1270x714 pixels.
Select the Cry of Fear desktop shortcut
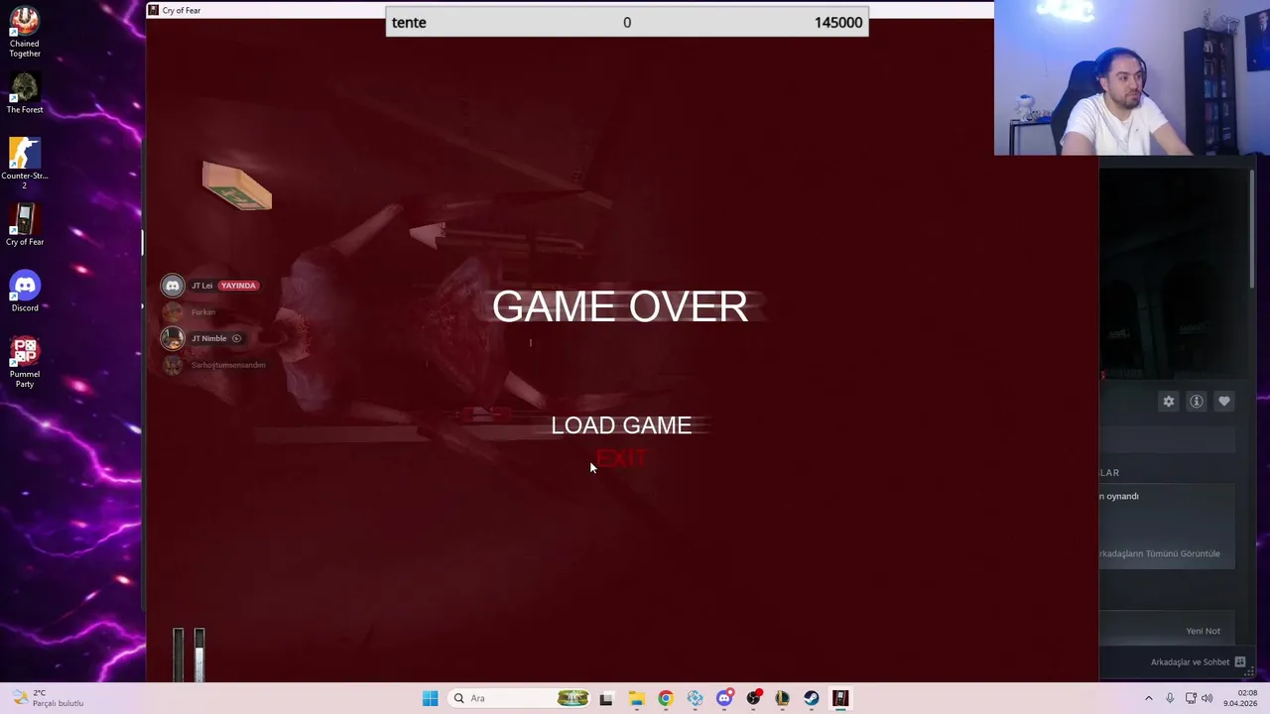tap(25, 225)
